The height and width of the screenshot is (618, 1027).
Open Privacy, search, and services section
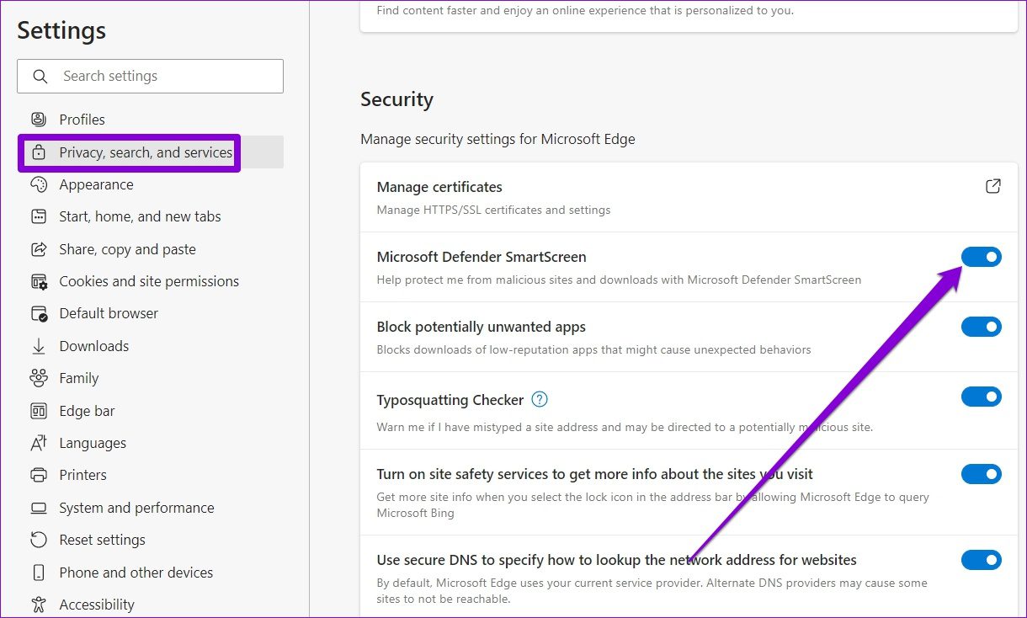coord(145,152)
